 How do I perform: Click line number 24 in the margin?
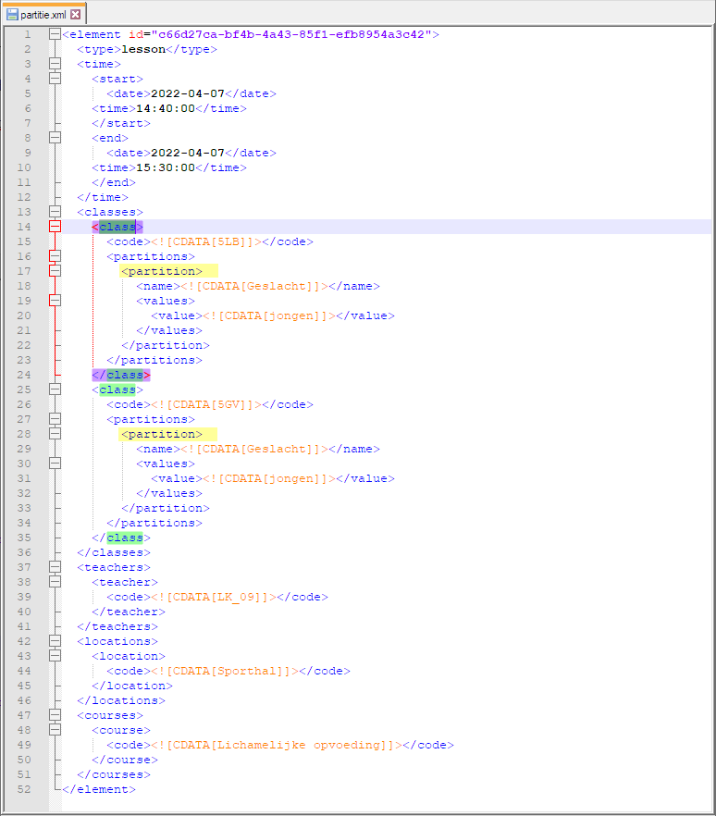[x=24, y=375]
